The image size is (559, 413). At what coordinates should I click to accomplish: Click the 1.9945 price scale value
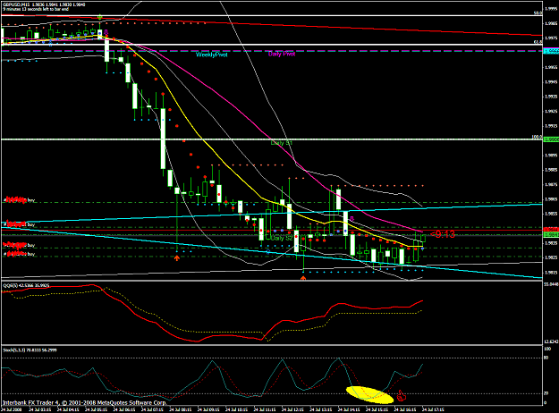[x=551, y=82]
